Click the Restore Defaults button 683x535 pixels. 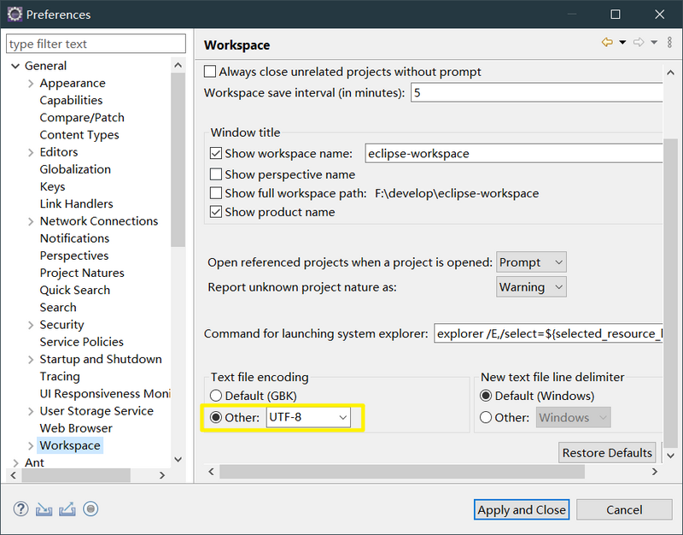607,452
